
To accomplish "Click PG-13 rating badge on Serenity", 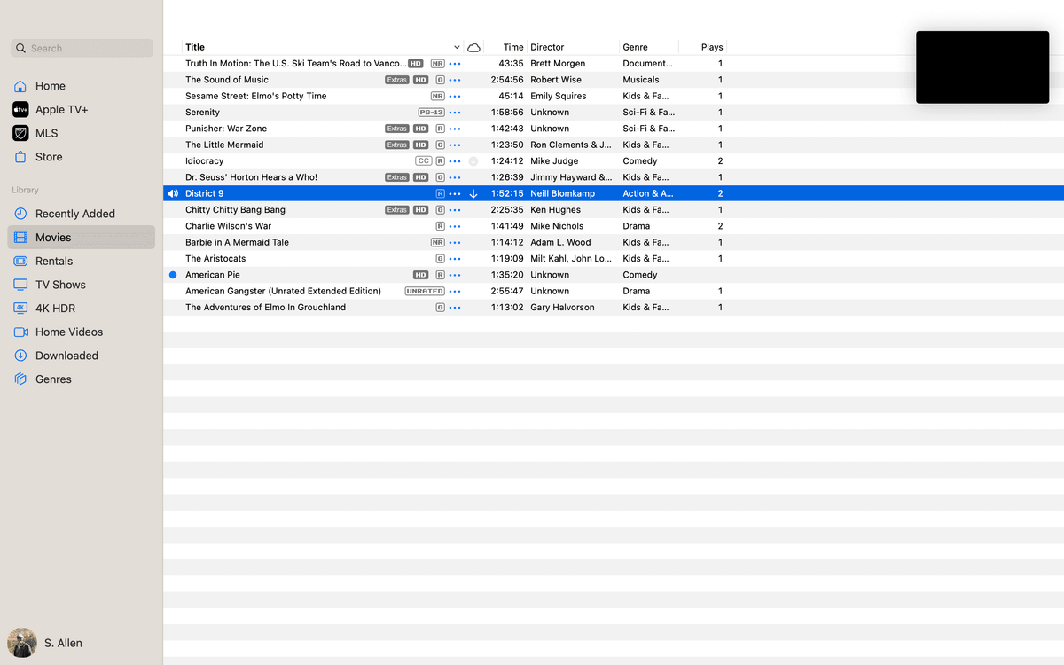I will point(431,113).
